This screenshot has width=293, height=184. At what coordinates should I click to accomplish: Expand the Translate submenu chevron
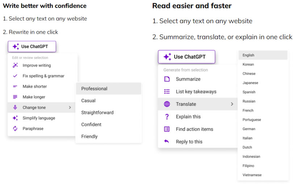coord(232,104)
